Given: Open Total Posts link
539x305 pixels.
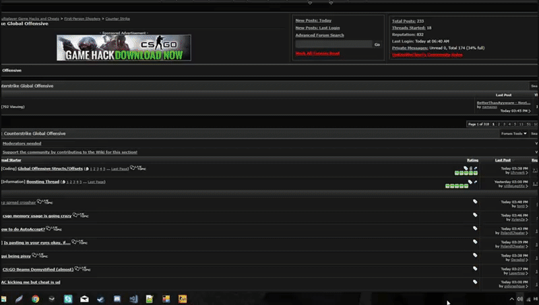Looking at the screenshot, I should point(404,21).
